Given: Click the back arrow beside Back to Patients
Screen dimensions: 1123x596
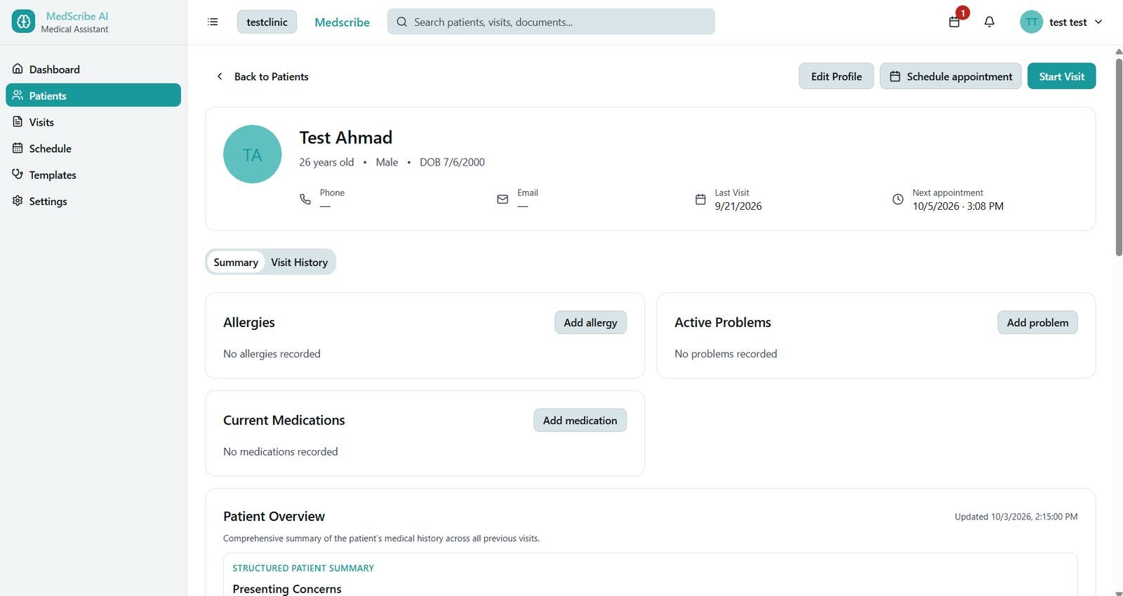Looking at the screenshot, I should pyautogui.click(x=220, y=77).
